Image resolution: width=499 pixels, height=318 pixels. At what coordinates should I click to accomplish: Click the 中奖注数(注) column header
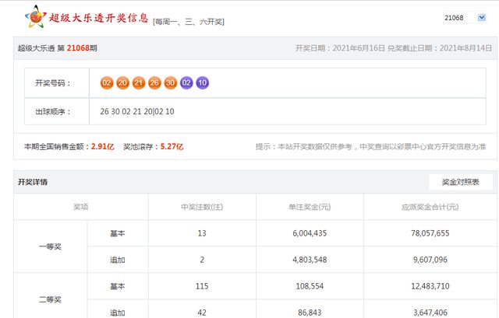202,207
